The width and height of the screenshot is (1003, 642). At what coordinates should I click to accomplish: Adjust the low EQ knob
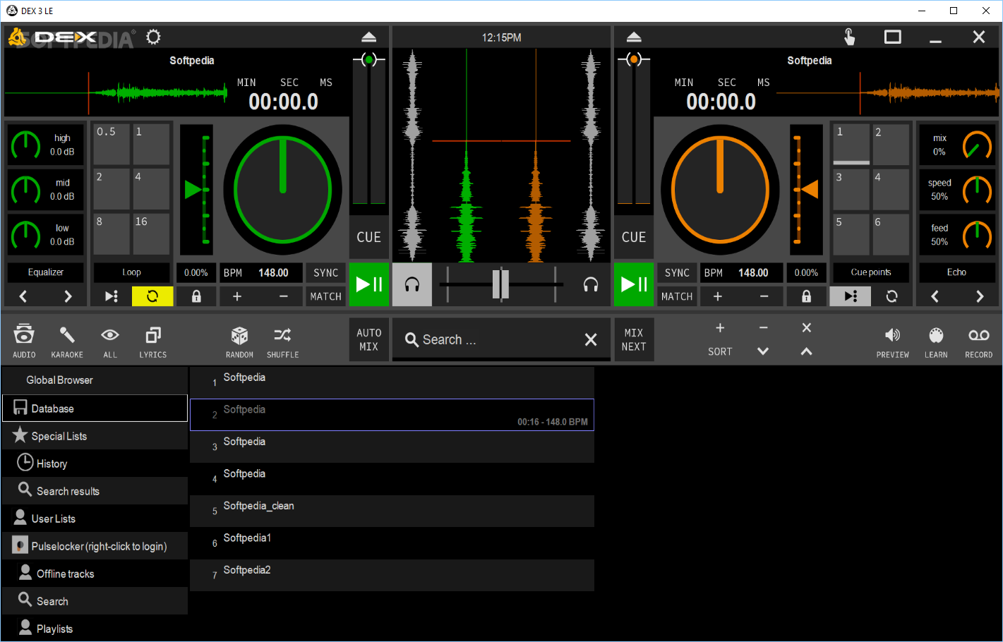(x=25, y=235)
